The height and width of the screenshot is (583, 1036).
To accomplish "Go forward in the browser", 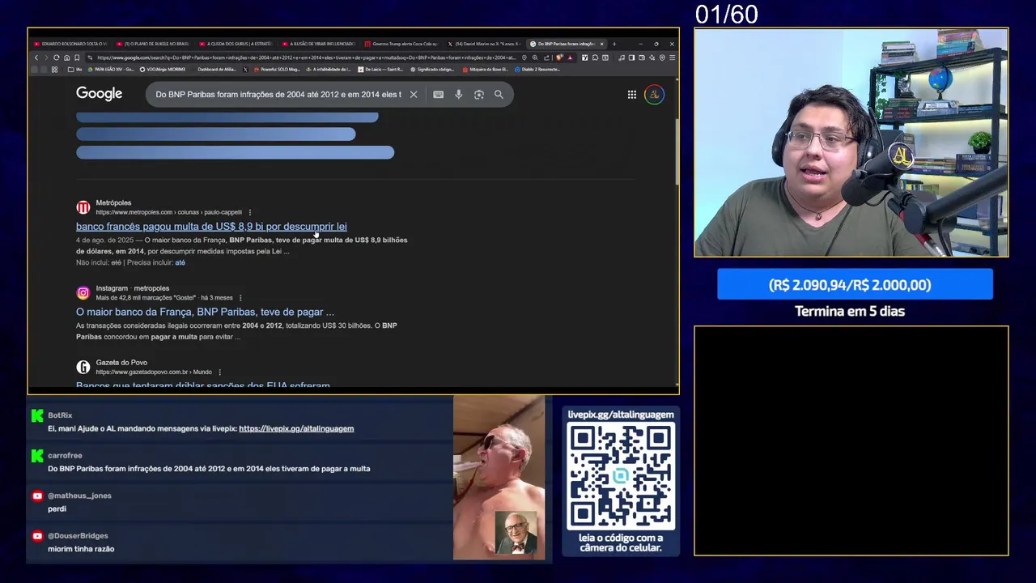I will pos(46,57).
